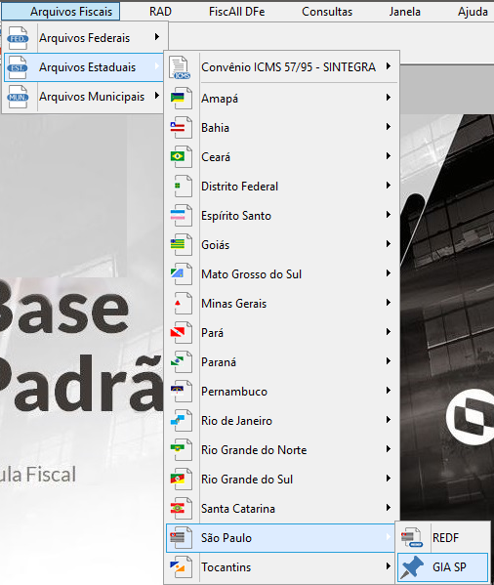Image resolution: width=494 pixels, height=585 pixels.
Task: Click the Espírito Santo flag icon
Action: pyautogui.click(x=182, y=215)
